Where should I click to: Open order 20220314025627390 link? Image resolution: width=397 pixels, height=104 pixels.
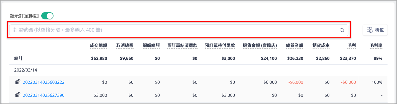click(x=43, y=95)
